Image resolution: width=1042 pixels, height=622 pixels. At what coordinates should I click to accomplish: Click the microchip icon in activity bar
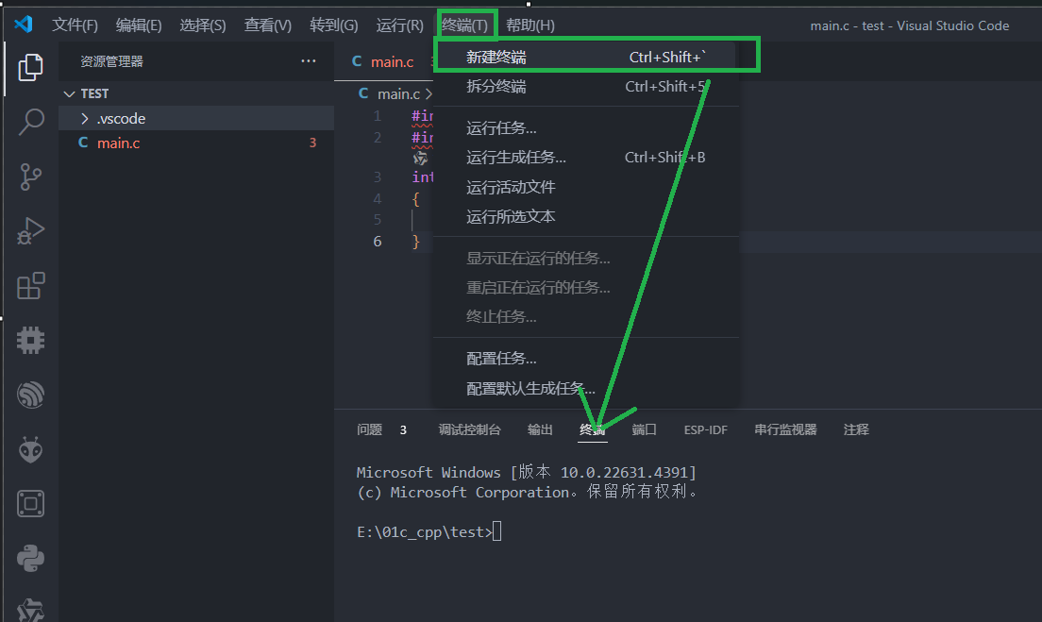(30, 340)
